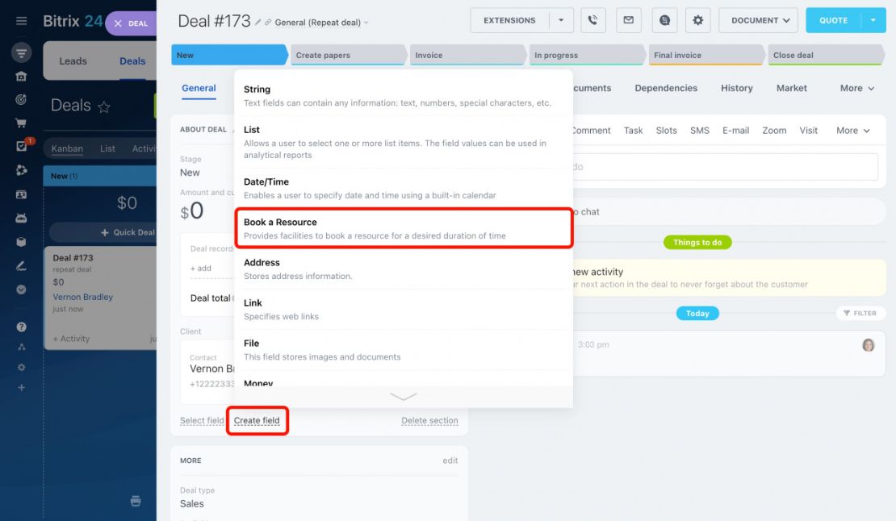Open the QUOTE button dropdown arrow
This screenshot has height=521, width=896.
tap(873, 20)
